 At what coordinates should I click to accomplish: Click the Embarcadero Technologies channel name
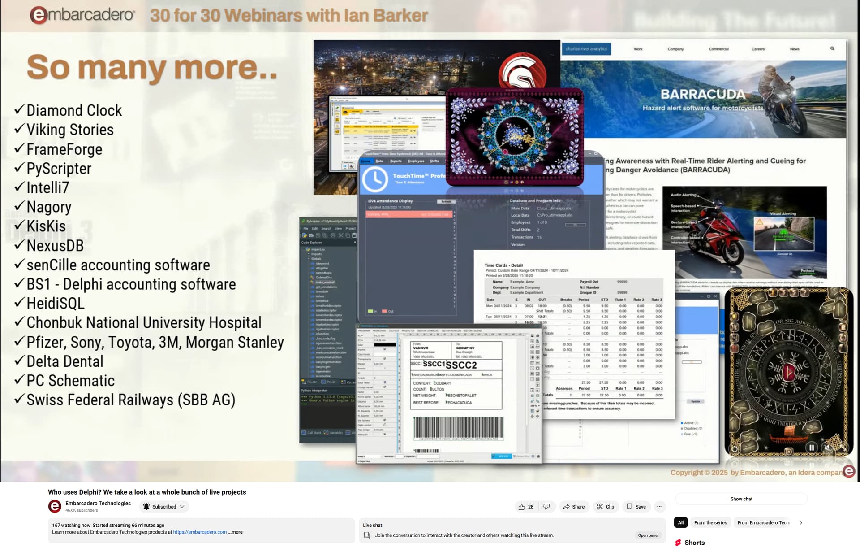[x=98, y=504]
